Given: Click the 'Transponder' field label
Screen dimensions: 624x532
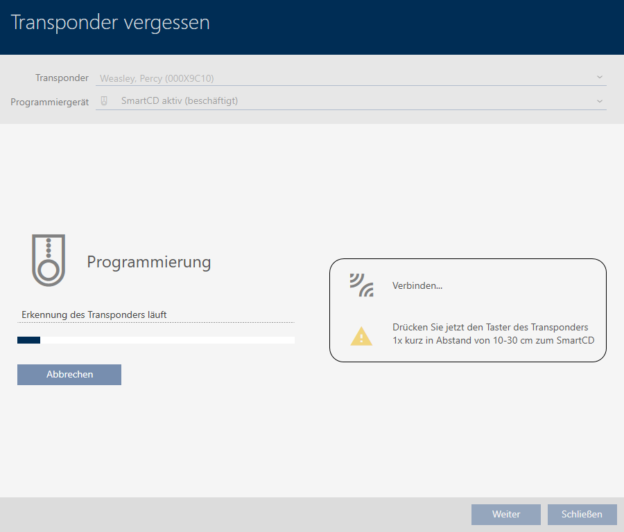Looking at the screenshot, I should click(x=62, y=78).
